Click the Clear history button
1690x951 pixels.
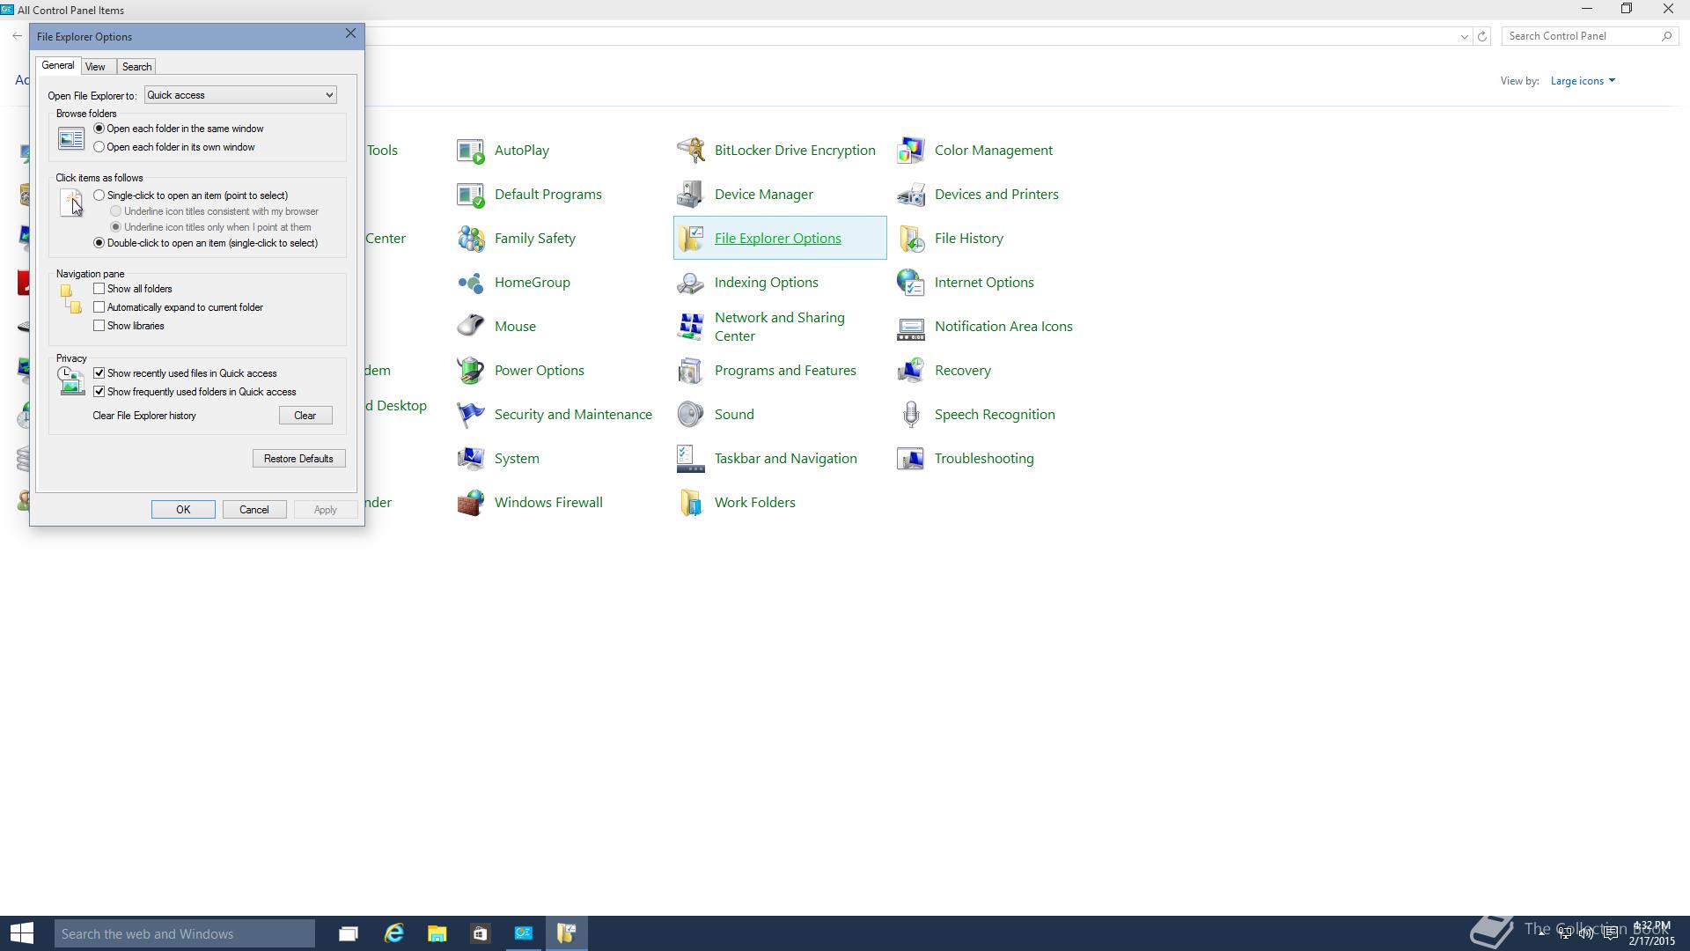[305, 416]
